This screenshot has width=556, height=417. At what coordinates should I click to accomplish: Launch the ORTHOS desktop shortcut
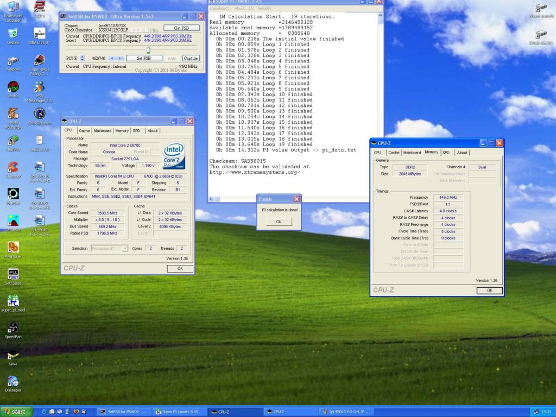pos(13,223)
